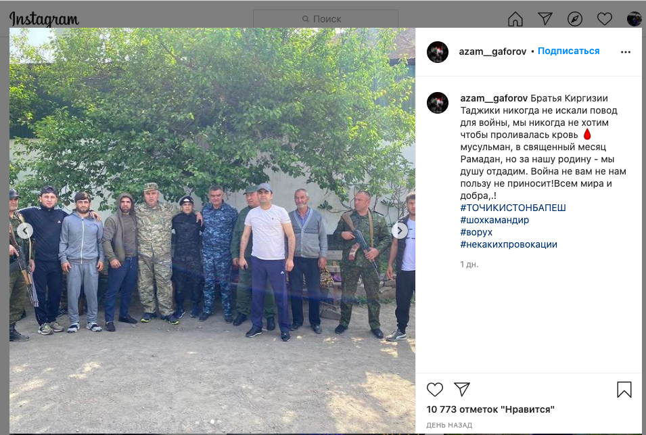This screenshot has height=435, width=646.
Task: Like the post with heart icon
Action: tap(435, 389)
